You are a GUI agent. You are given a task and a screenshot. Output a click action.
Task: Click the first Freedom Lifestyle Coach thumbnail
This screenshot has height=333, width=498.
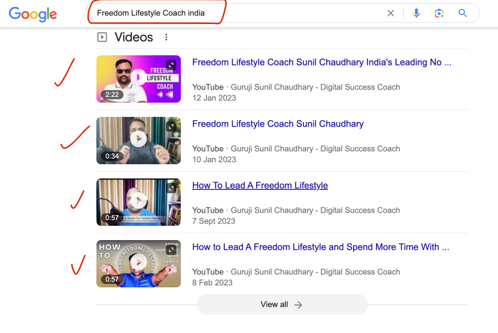tap(139, 79)
